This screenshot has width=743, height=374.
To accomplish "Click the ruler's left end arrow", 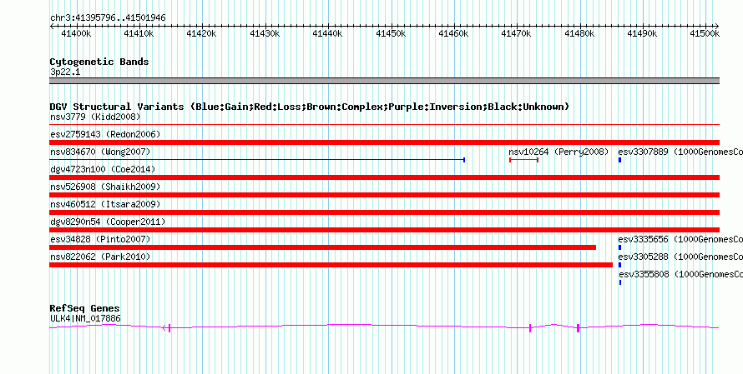I will (52, 27).
